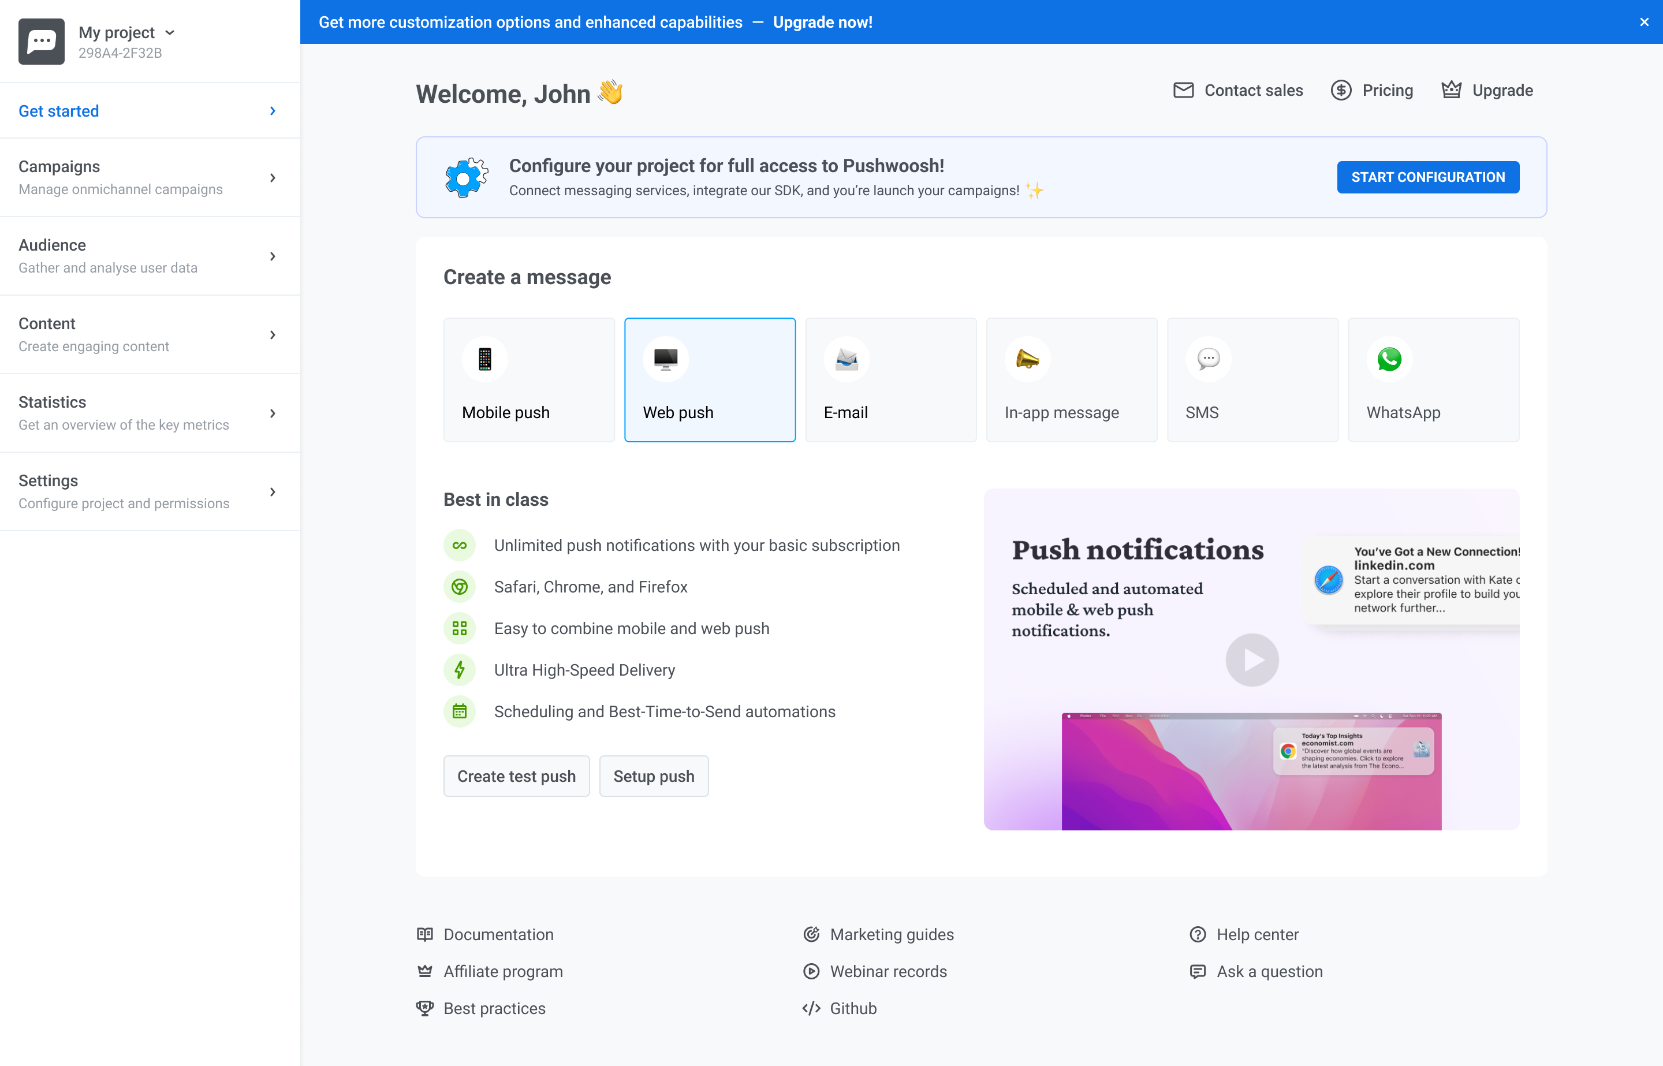Open the Upgrade link
Screen dimensions: 1663x1066
[1502, 90]
